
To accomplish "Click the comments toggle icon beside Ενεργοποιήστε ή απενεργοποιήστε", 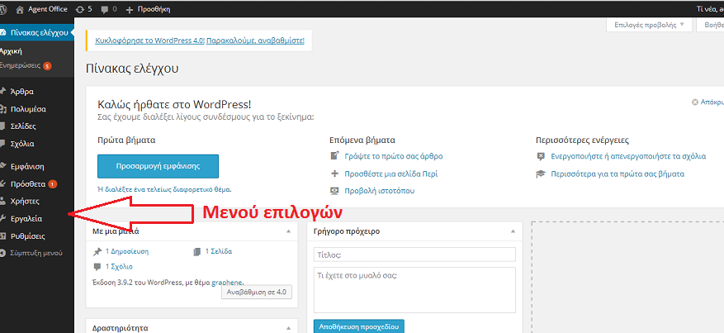I will click(x=541, y=156).
